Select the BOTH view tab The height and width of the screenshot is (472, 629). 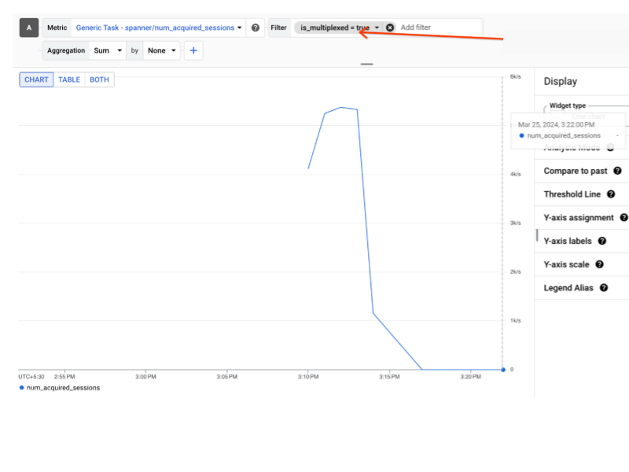coord(97,79)
